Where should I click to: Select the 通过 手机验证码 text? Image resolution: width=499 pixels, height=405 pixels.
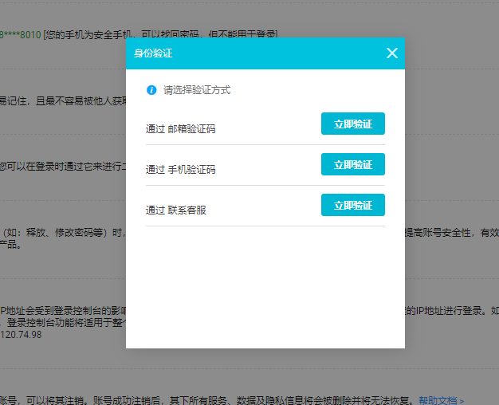coord(180,170)
